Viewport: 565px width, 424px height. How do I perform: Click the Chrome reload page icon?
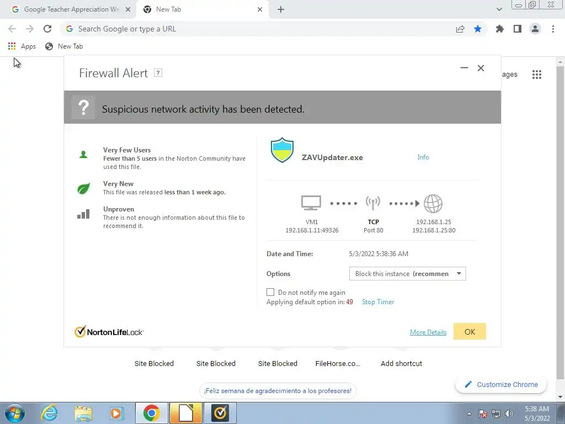pos(47,29)
